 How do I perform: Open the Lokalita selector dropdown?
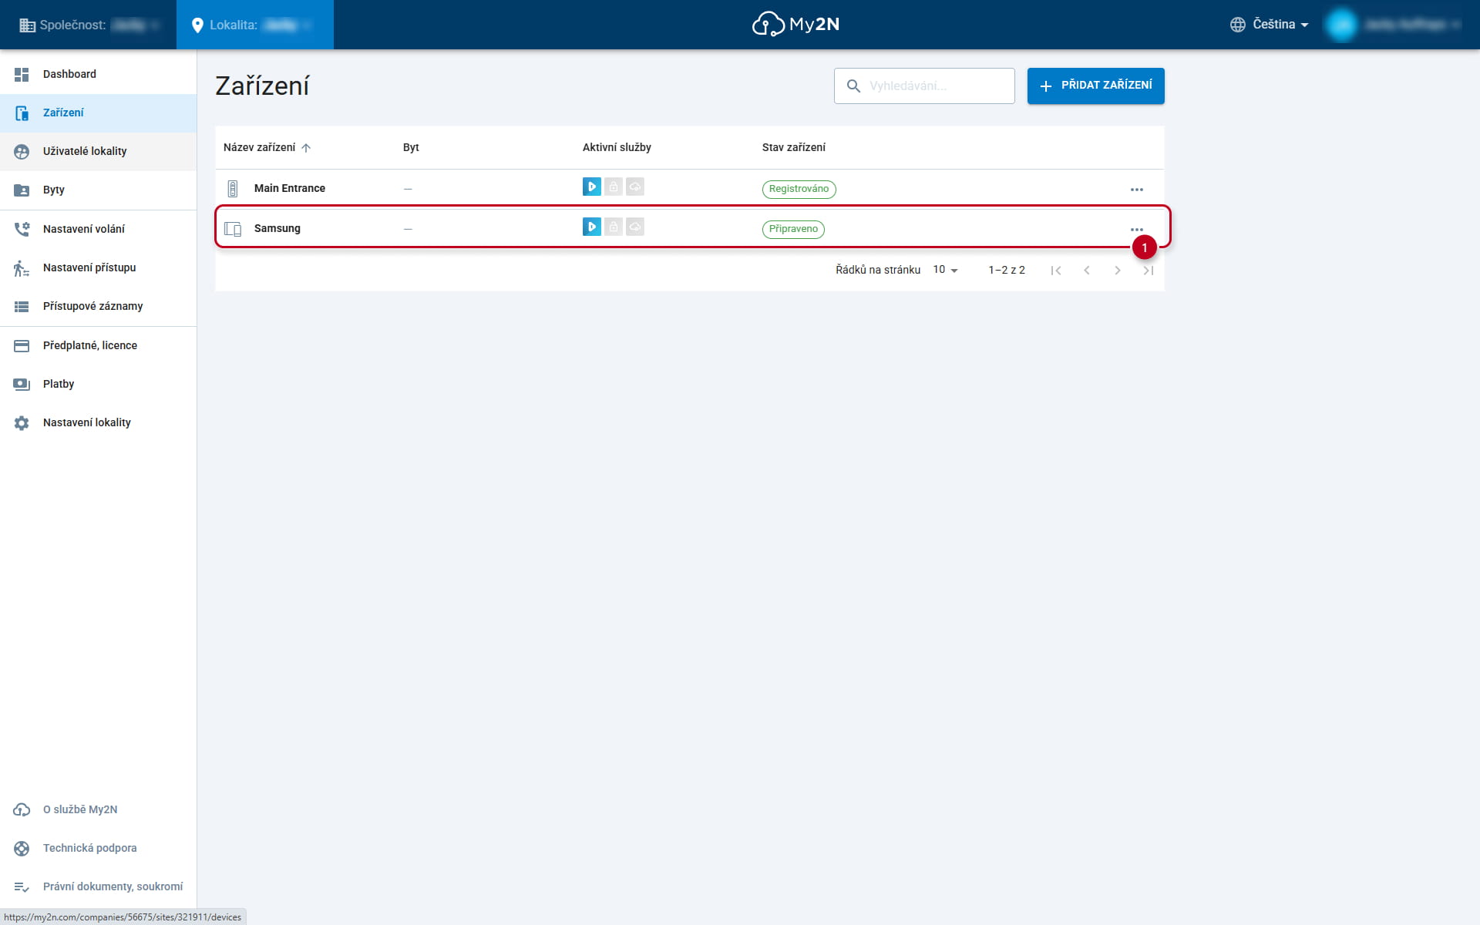click(255, 25)
